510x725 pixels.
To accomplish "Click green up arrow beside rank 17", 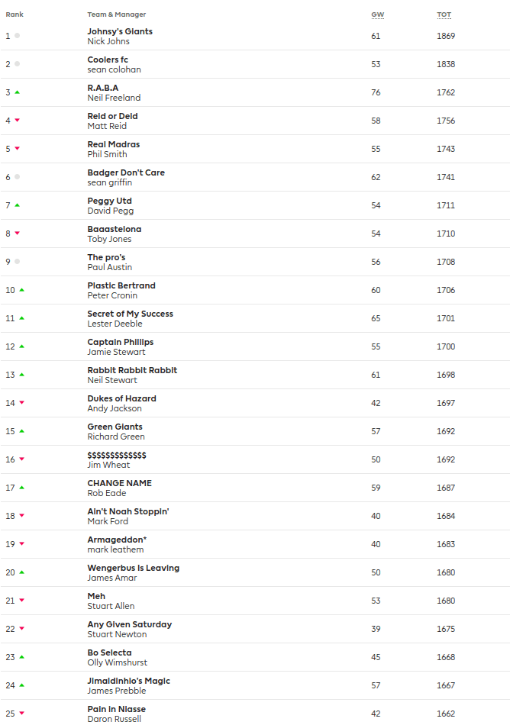I will 21,488.
